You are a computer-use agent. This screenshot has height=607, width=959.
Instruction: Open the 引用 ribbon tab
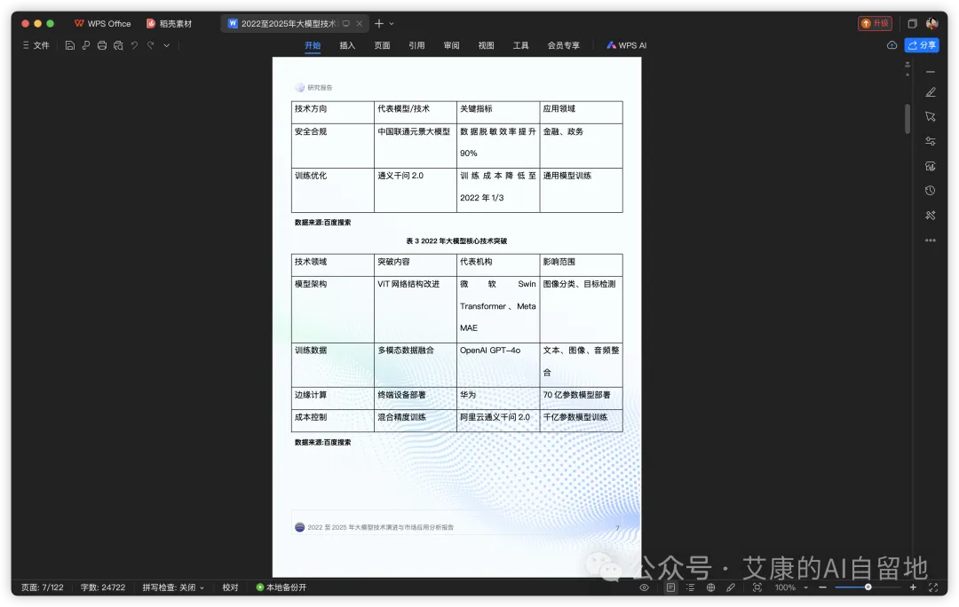(x=416, y=45)
